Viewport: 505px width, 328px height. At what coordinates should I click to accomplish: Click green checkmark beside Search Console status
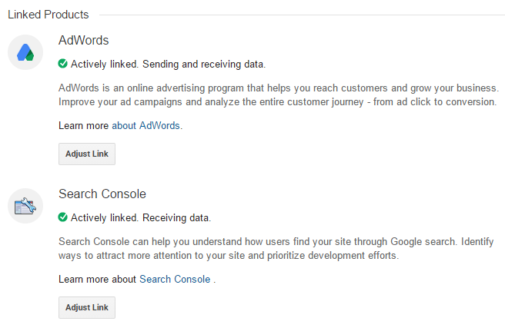coord(63,217)
